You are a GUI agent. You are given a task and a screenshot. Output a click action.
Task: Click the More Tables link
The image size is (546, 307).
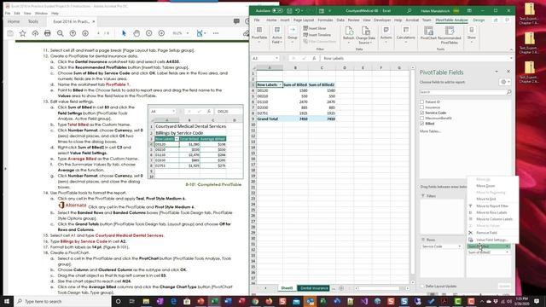tap(430, 131)
